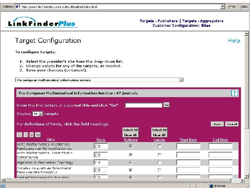
Task: Click the Cancel button
Action: (232, 124)
